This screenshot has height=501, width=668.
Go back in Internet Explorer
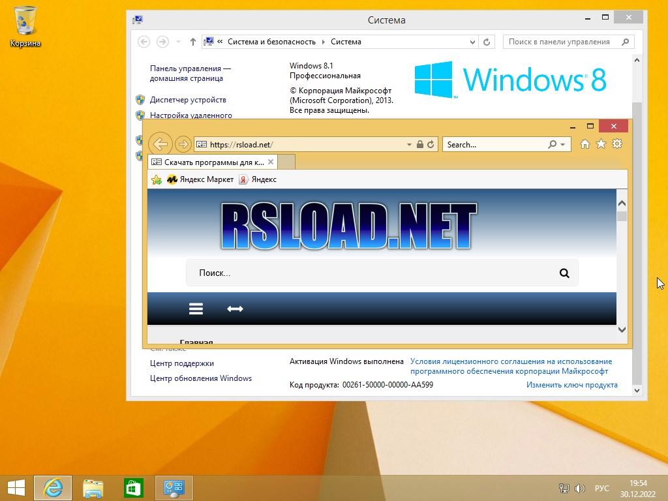160,144
